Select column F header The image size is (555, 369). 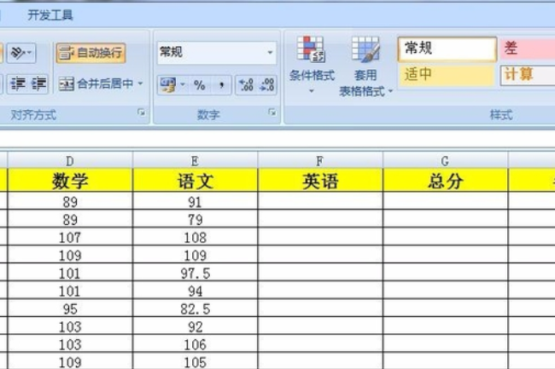[320, 161]
